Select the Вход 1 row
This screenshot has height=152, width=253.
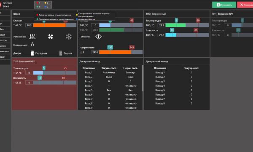tap(110, 72)
